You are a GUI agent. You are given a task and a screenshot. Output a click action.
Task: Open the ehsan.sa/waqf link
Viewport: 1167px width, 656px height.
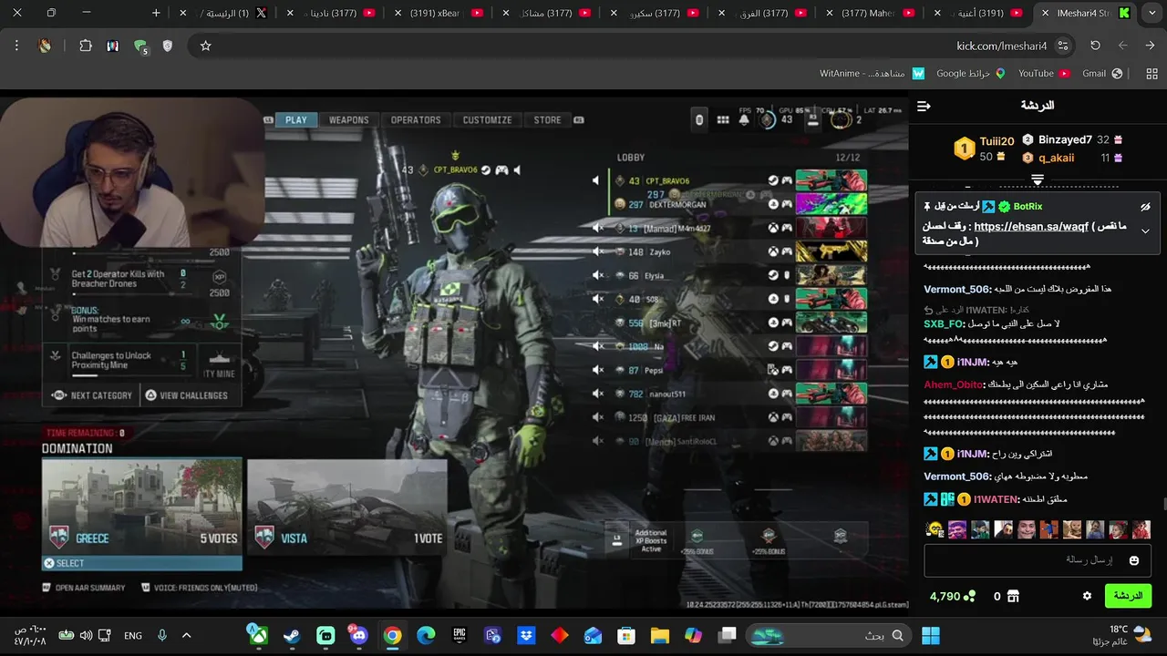[x=1030, y=227]
